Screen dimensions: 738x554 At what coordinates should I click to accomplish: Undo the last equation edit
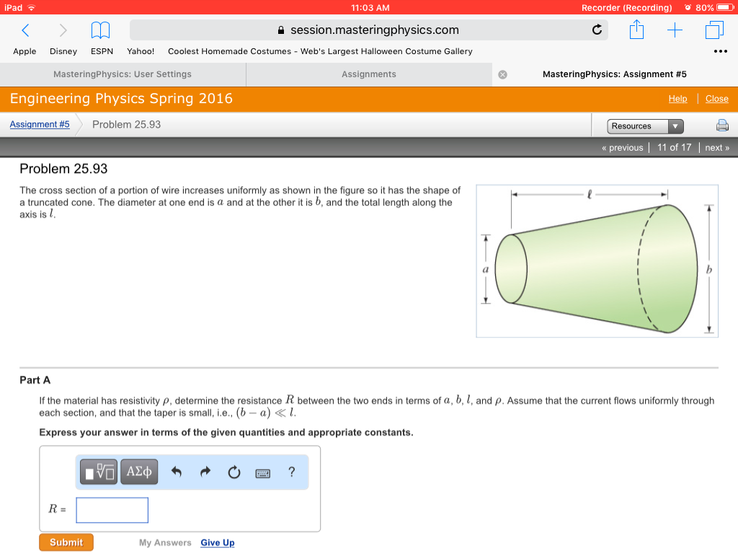(x=176, y=471)
